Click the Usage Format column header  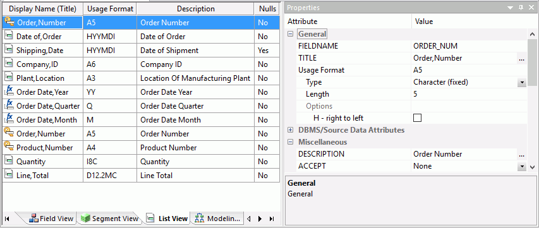pos(110,9)
